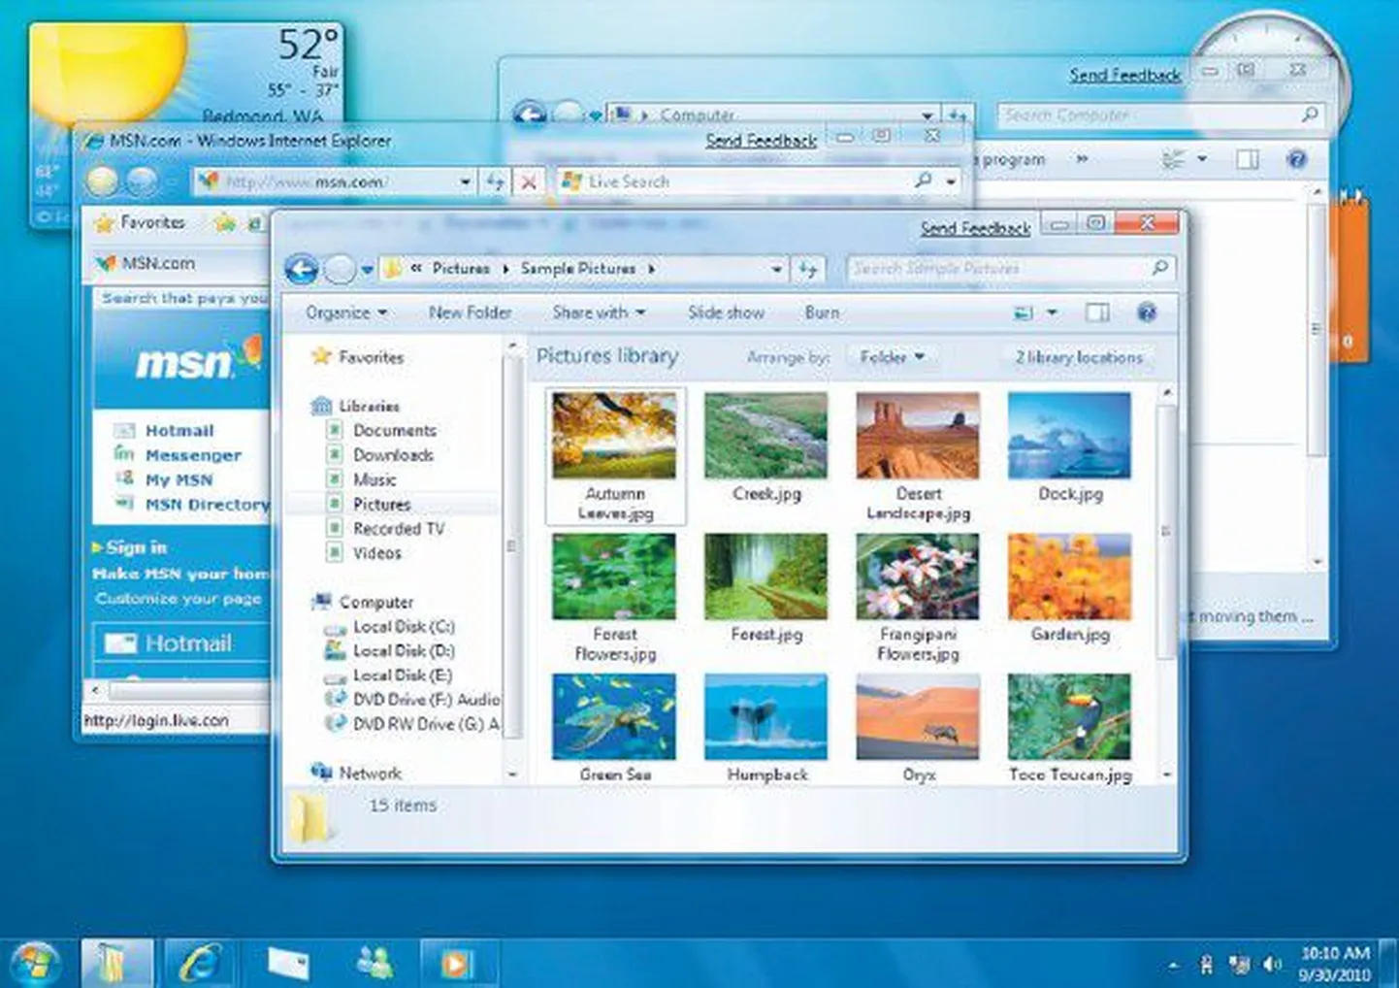Click the Favorites star in Internet Explorer

click(x=104, y=223)
